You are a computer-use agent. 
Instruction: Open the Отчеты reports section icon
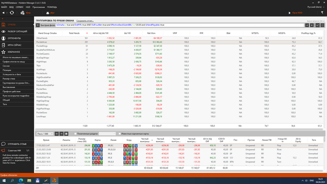tap(3, 25)
